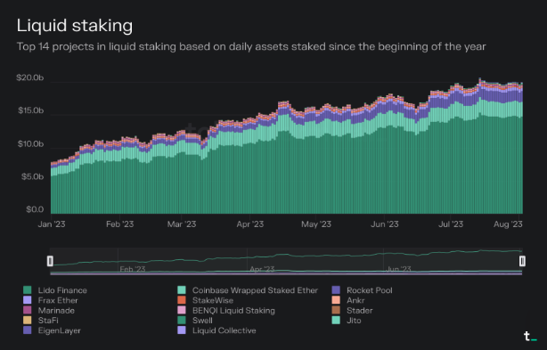Click the Swell legend color square
Screen dimensions: 547x350
182,321
